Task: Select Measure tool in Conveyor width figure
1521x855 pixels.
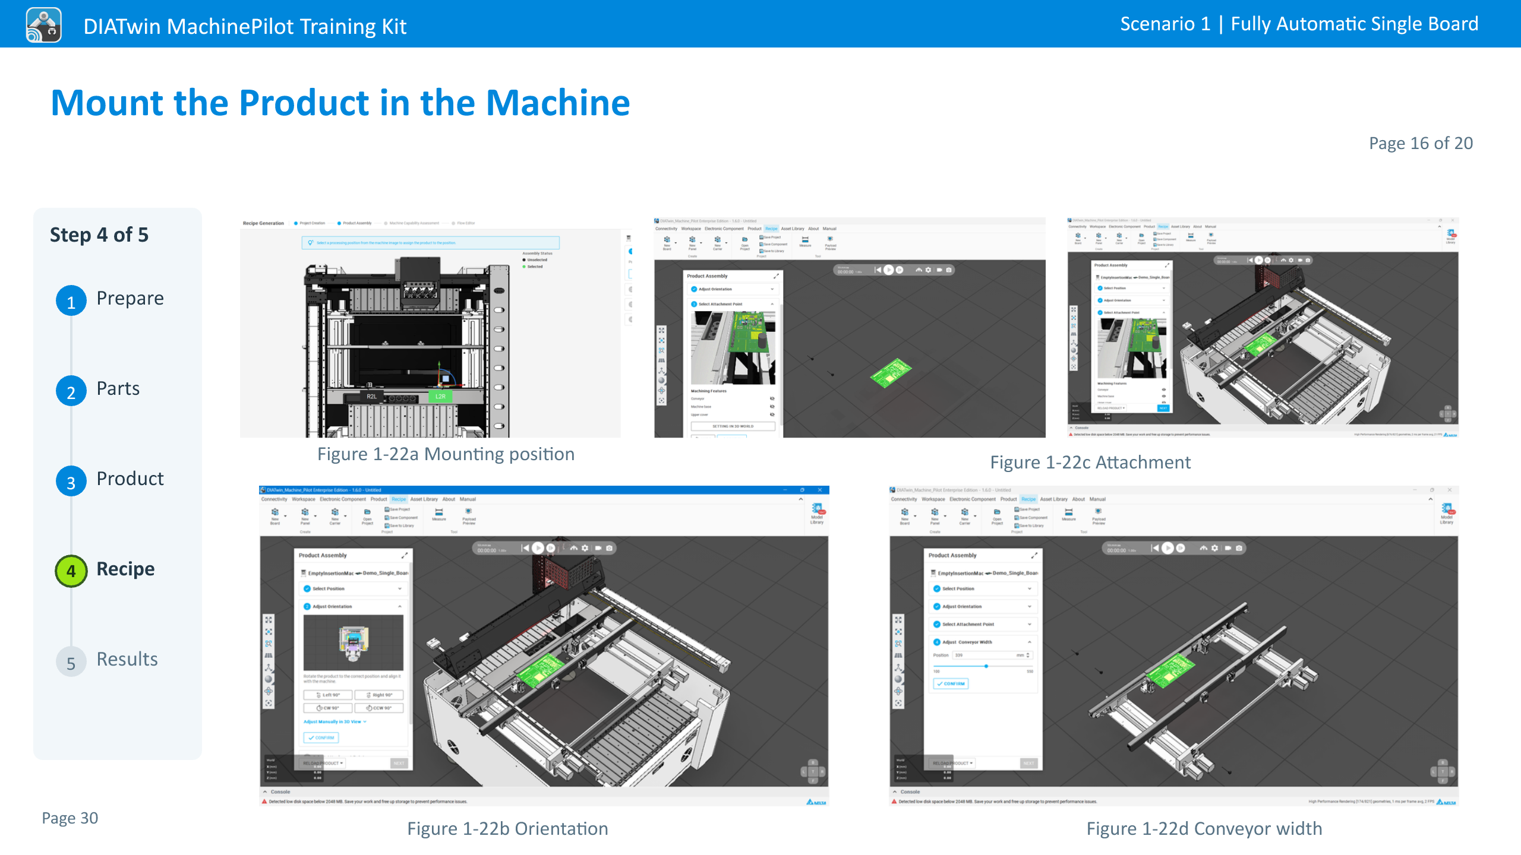Action: coord(1069,514)
